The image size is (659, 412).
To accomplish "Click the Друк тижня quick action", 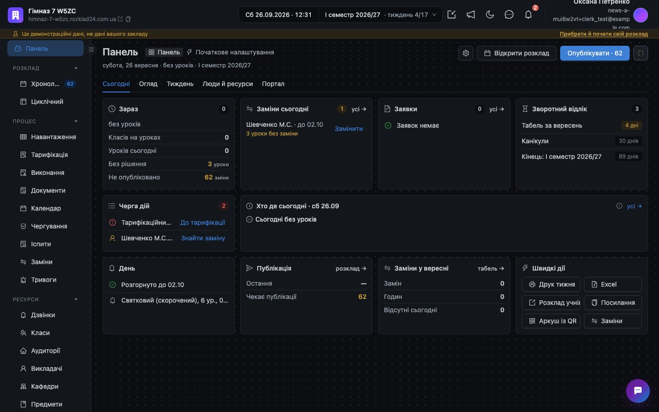I will coord(551,284).
